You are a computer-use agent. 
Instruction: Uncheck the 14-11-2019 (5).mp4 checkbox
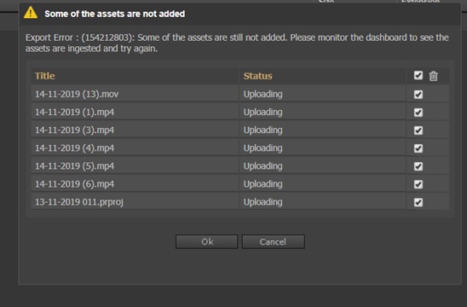(x=418, y=166)
